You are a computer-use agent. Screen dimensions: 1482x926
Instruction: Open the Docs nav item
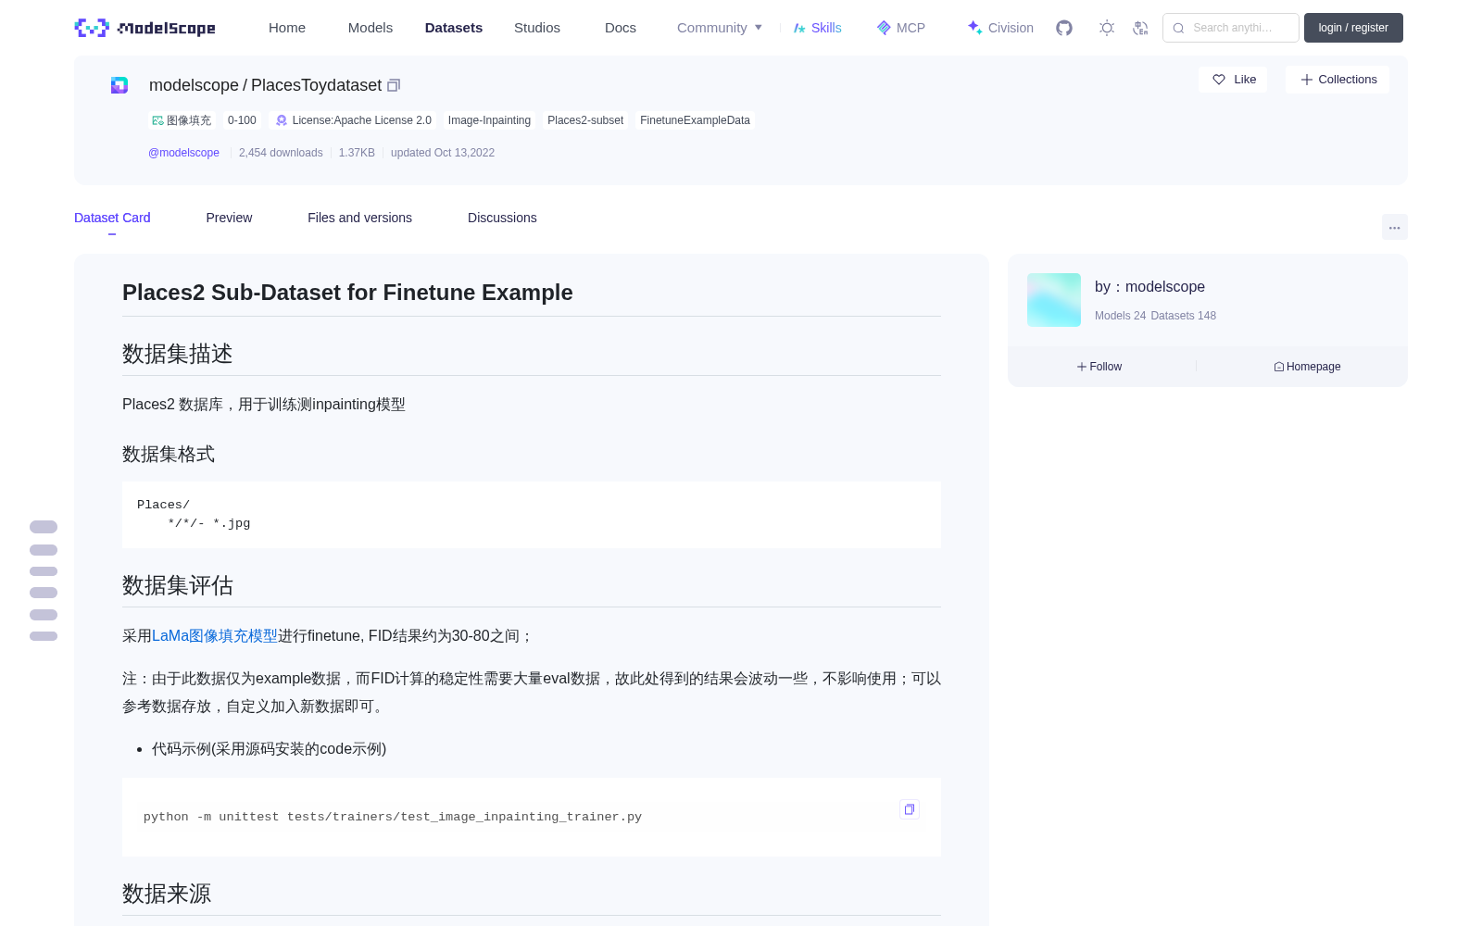621,28
